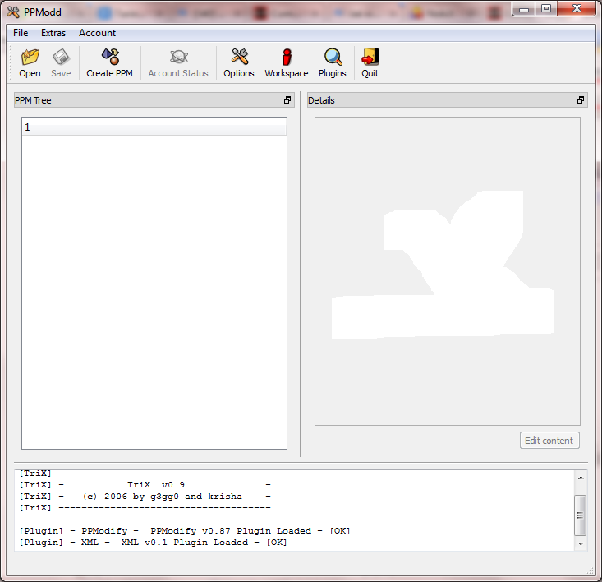Click the "(c) 2006 by g3gg0 and krisha" line
This screenshot has width=602, height=582.
click(145, 497)
